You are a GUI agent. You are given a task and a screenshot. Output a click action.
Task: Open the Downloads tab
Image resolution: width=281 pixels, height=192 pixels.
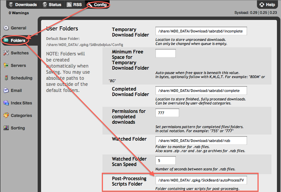point(23,5)
